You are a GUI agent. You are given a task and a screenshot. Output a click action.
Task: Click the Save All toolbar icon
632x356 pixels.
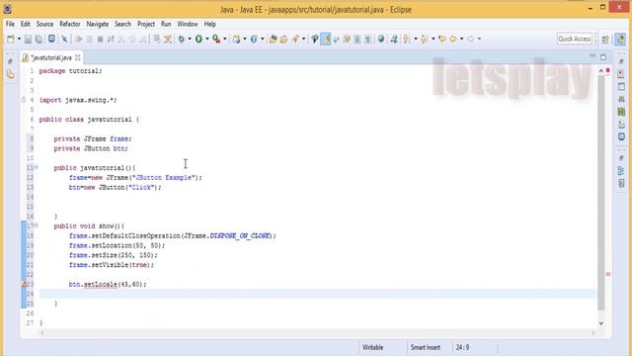(x=39, y=39)
